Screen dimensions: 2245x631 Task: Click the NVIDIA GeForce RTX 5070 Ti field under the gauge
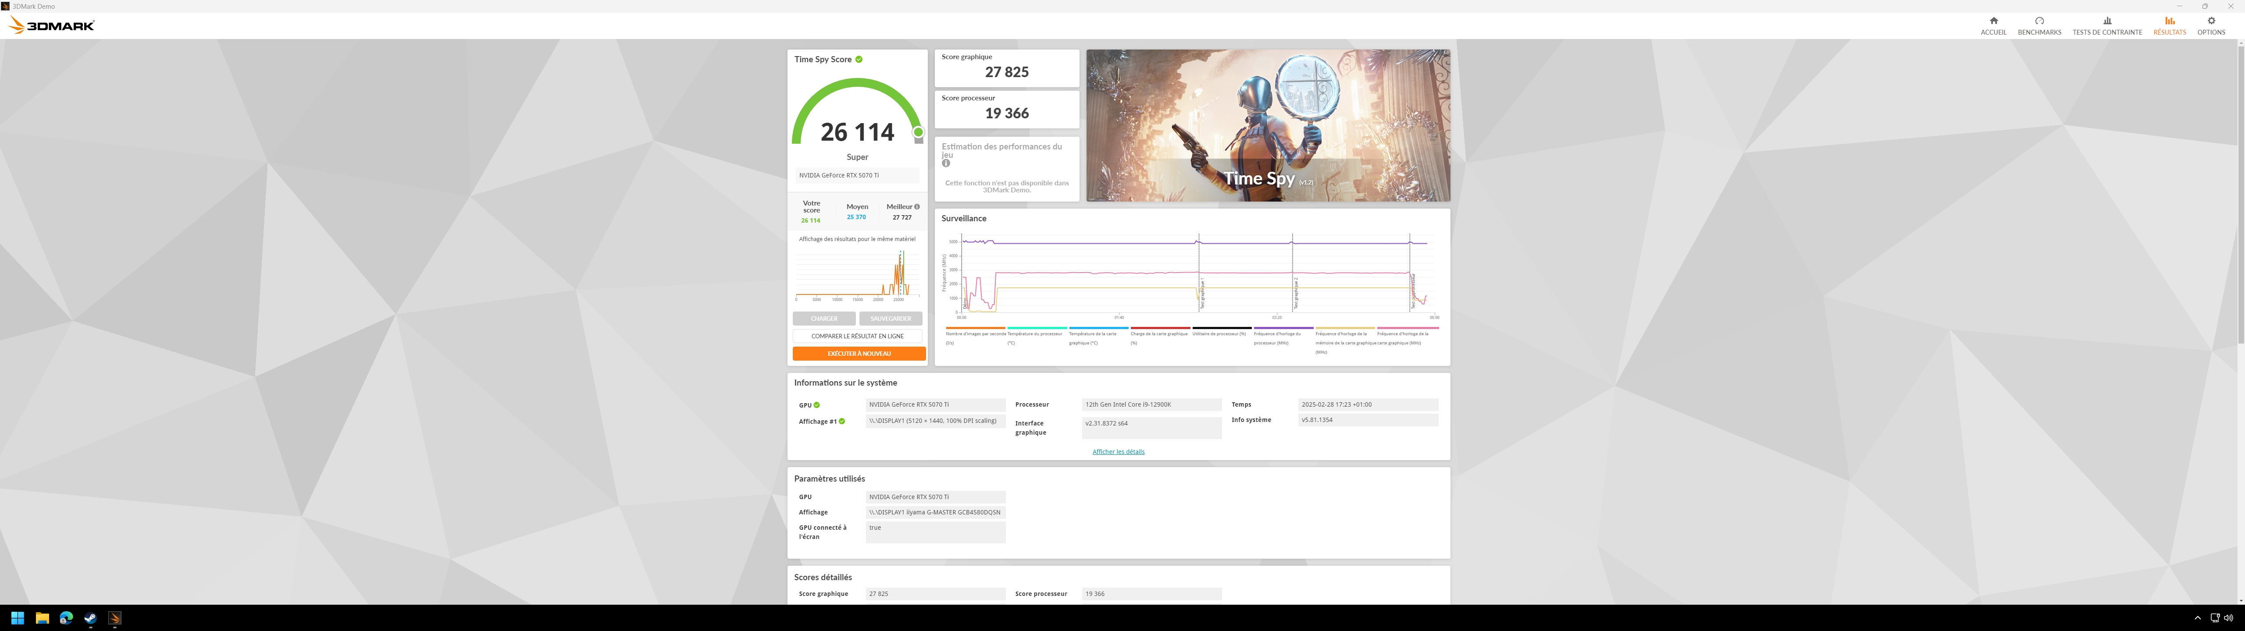click(x=857, y=175)
